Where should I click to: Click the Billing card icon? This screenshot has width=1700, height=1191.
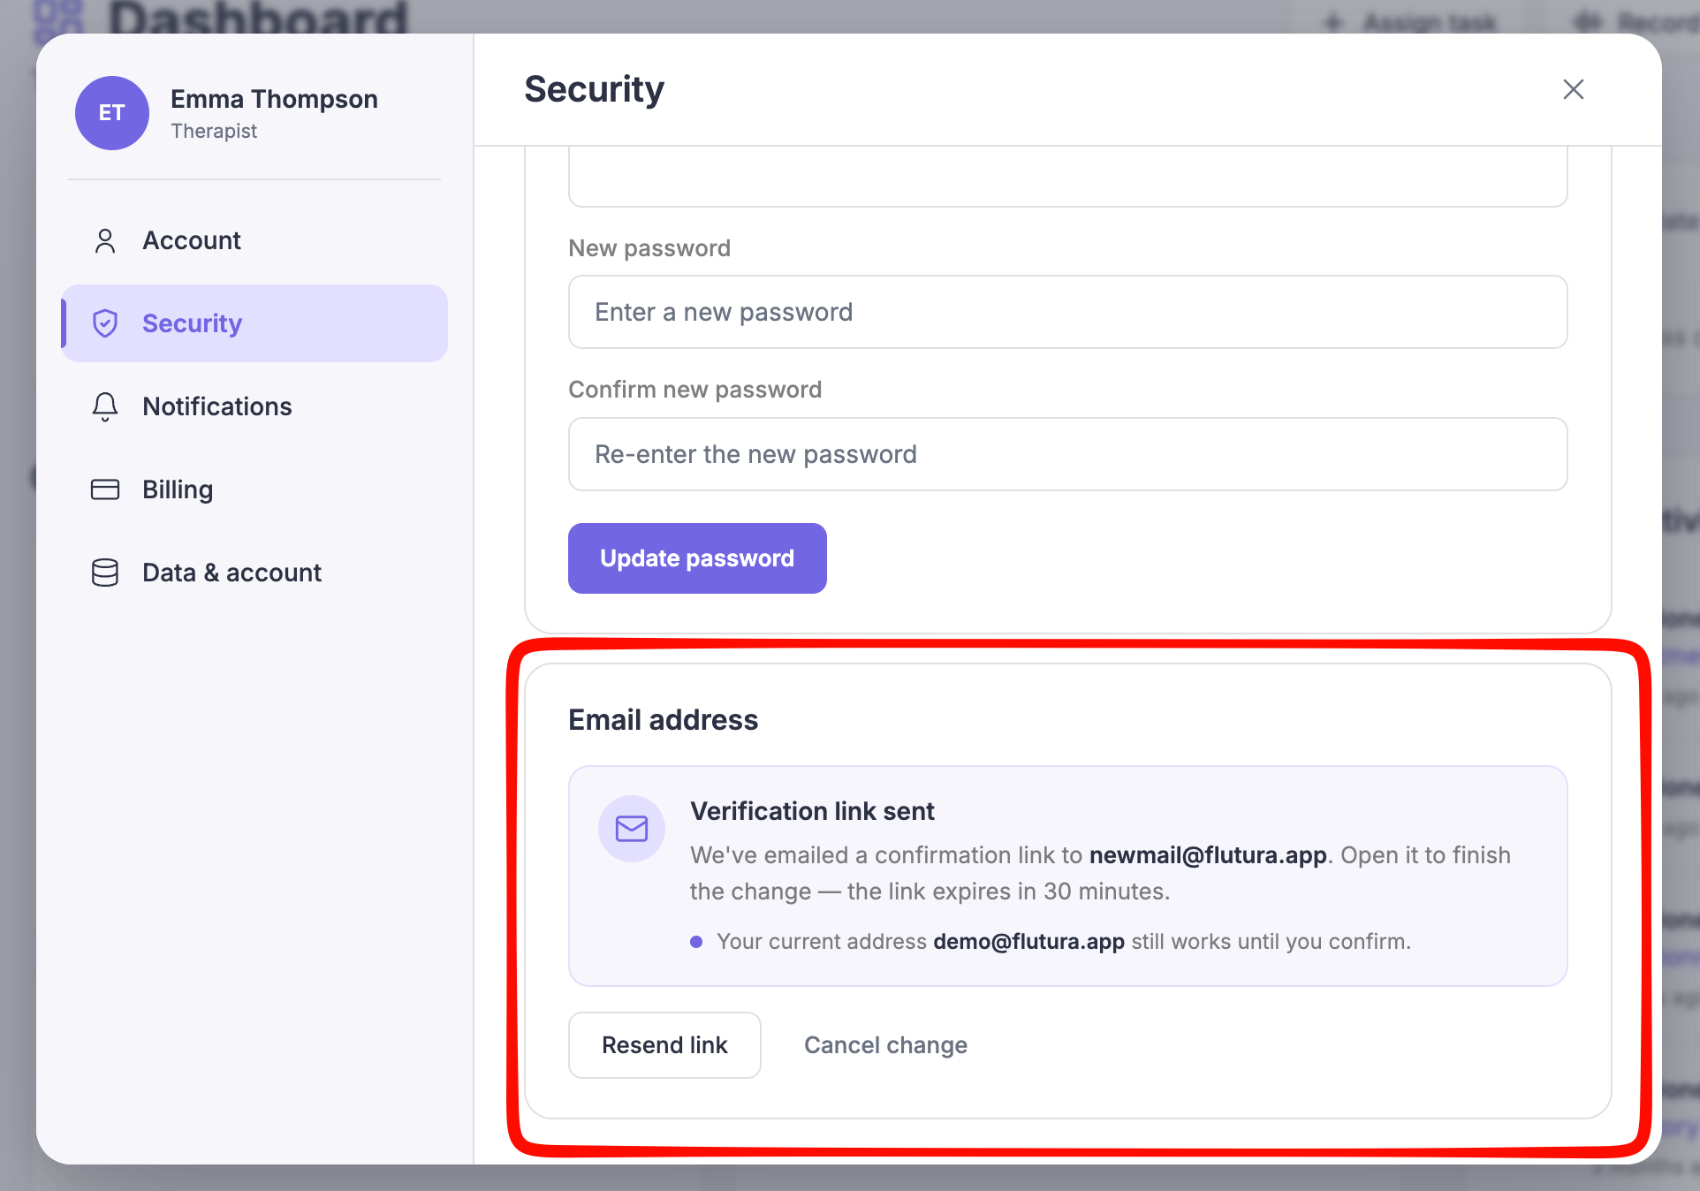pos(105,489)
